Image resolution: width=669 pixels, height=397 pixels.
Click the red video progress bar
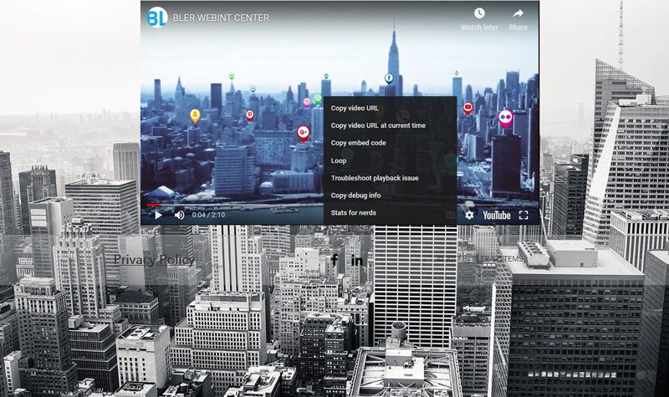154,203
